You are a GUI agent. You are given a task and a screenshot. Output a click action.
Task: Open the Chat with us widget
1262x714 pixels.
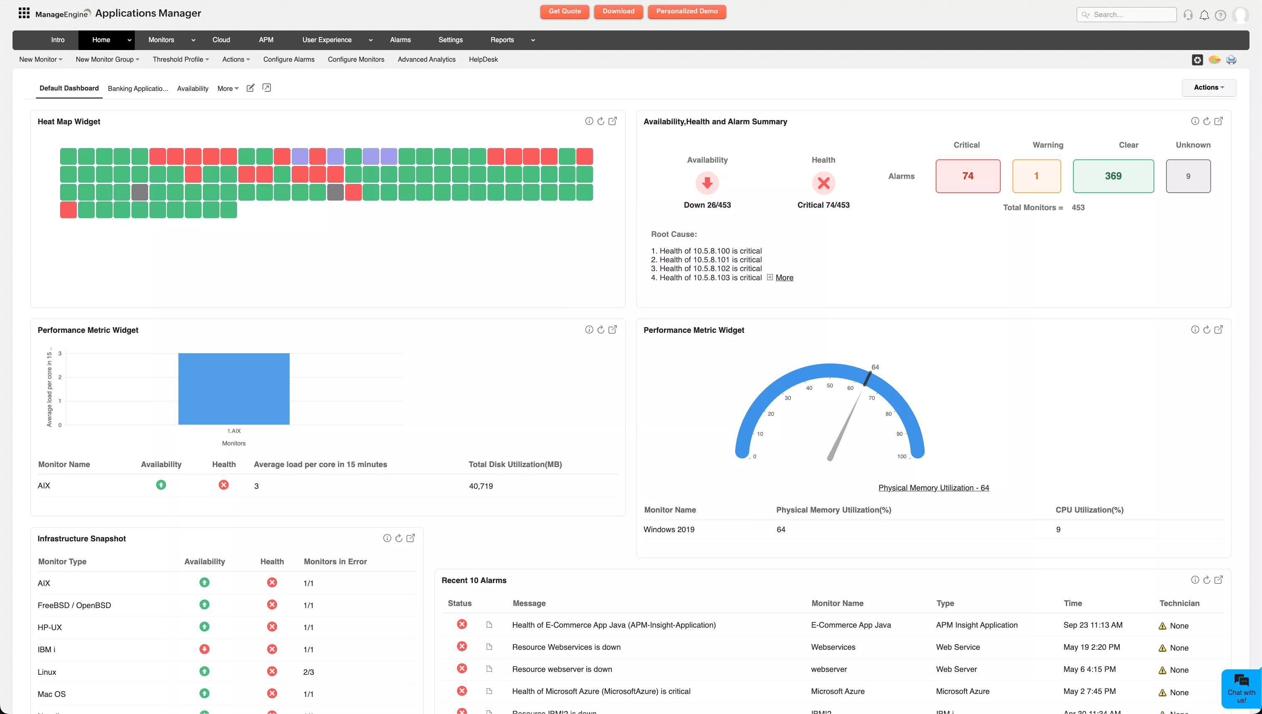[1242, 689]
